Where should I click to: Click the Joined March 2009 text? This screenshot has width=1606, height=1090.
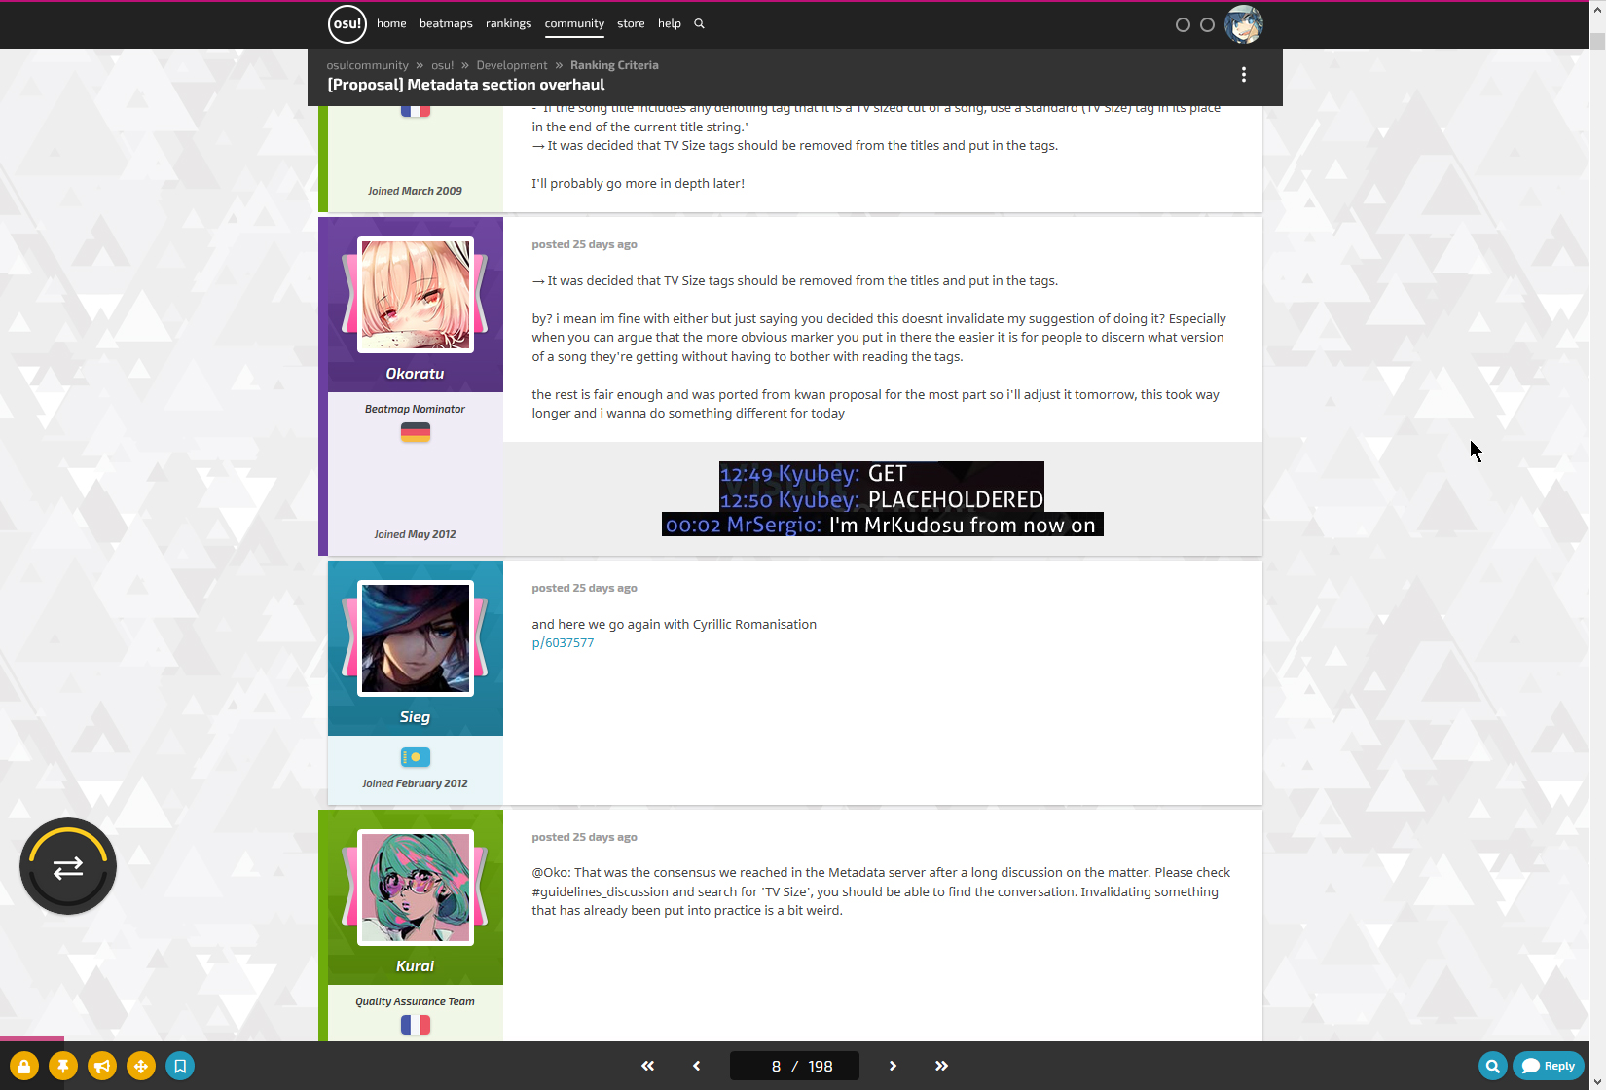[415, 191]
